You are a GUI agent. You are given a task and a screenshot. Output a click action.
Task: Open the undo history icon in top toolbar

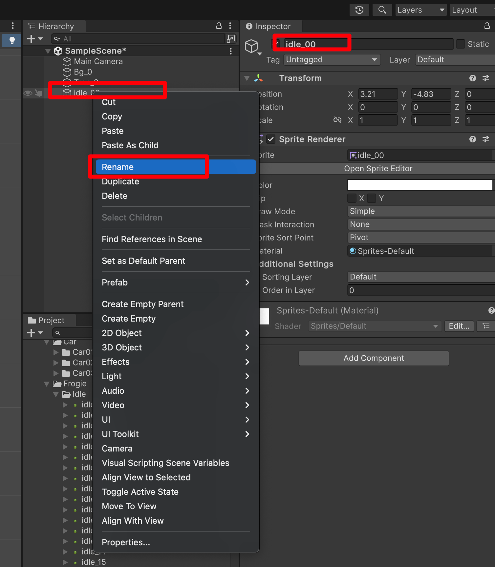[359, 10]
